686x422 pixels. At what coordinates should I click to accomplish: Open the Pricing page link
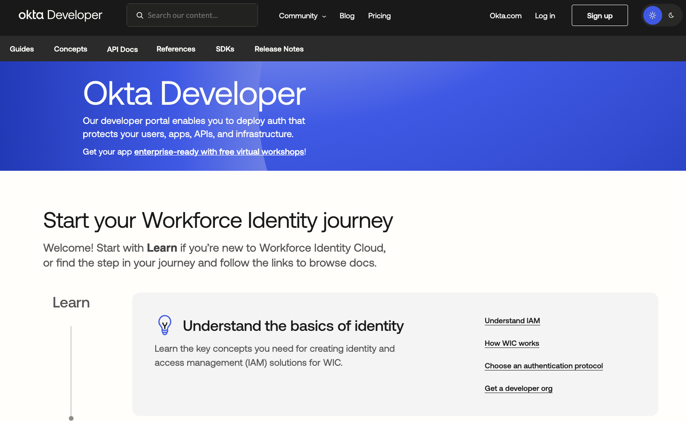tap(379, 16)
